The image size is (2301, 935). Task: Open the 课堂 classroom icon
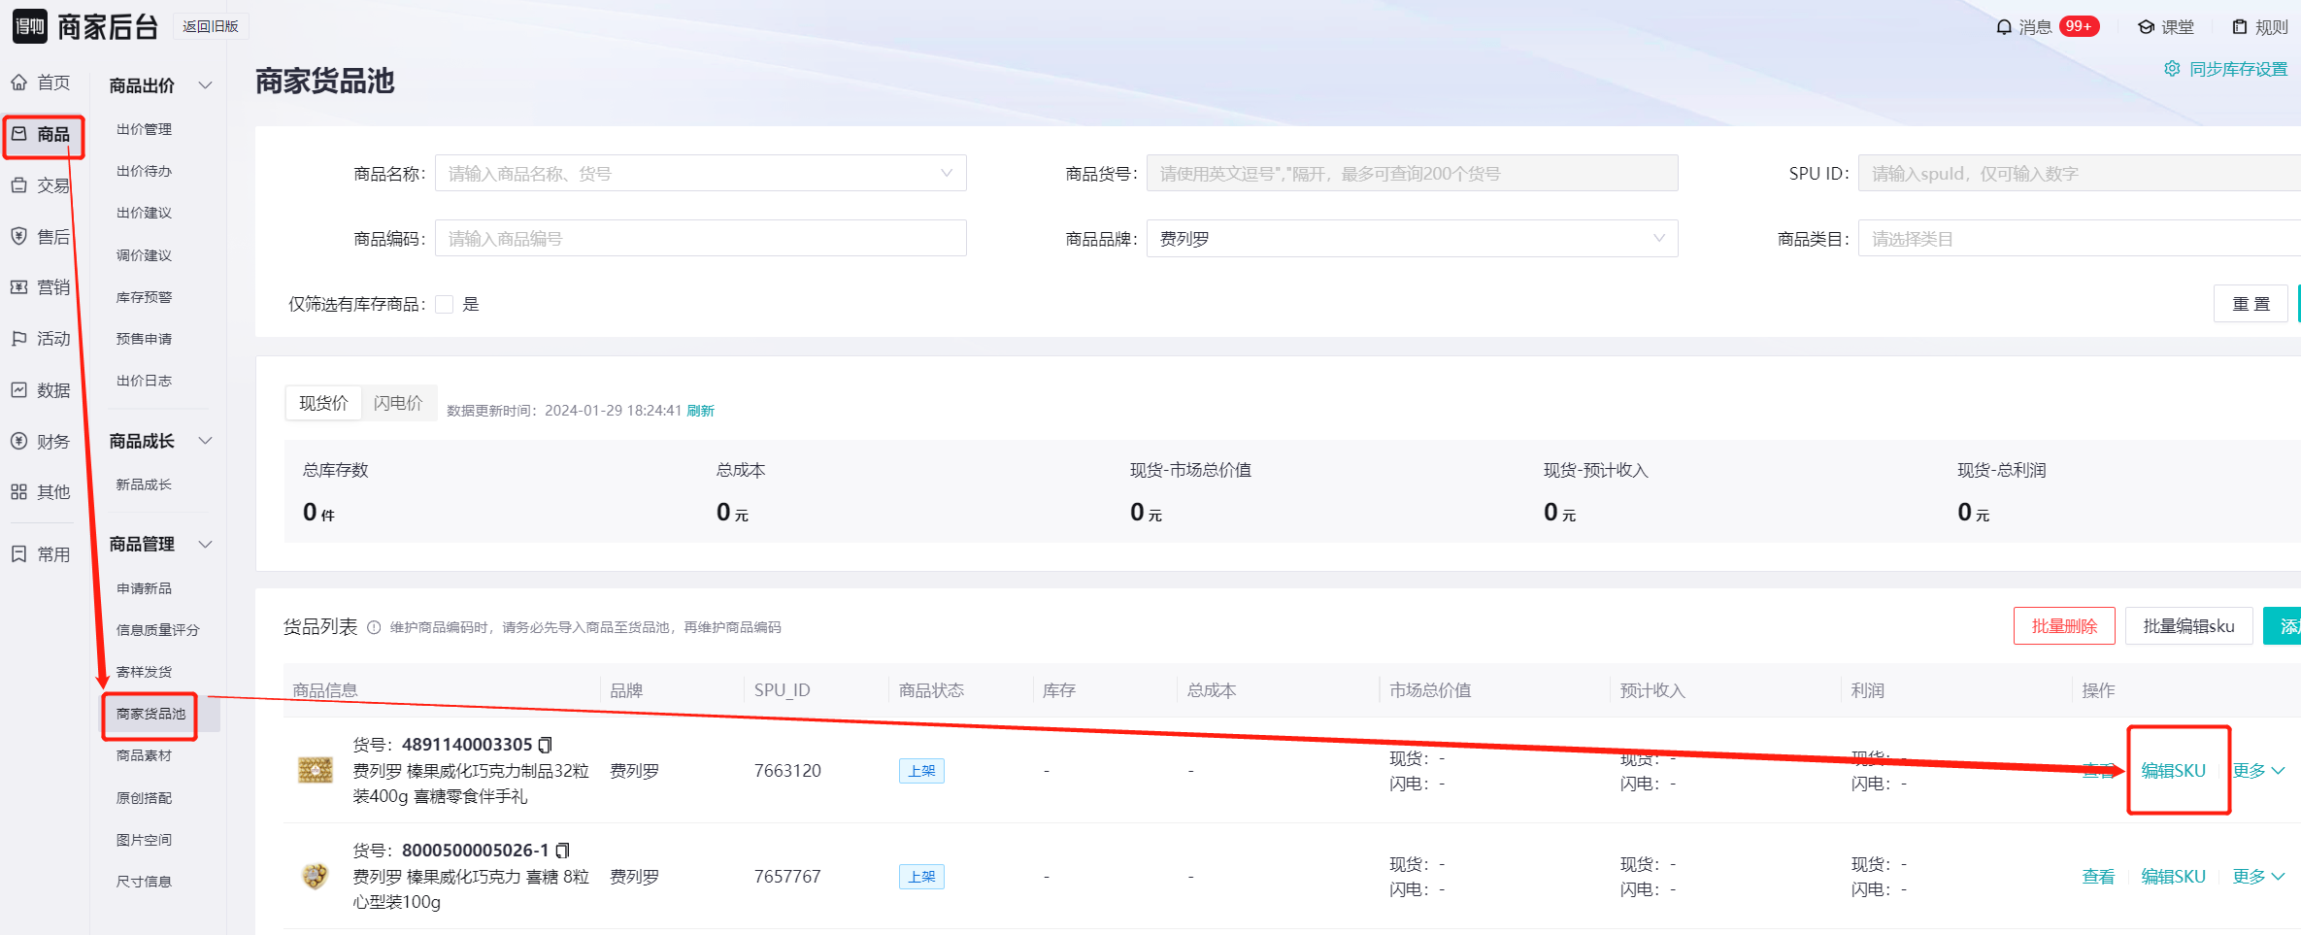click(2147, 27)
